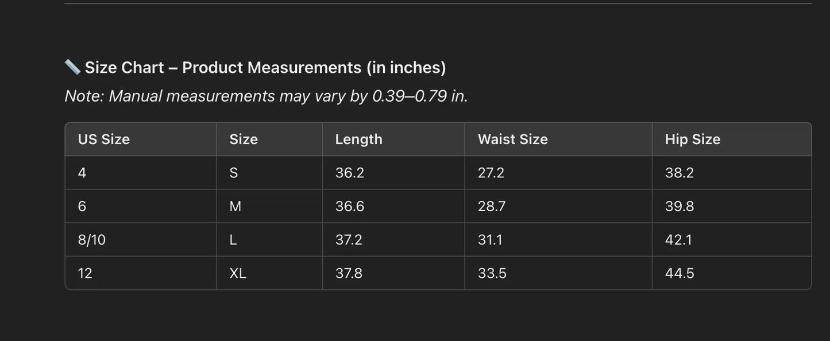Screen dimensions: 830x341
Task: Click the manual measurements note text
Action: coord(266,96)
